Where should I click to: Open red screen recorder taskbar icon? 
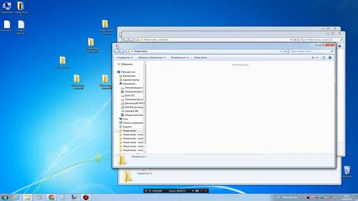click(86, 197)
